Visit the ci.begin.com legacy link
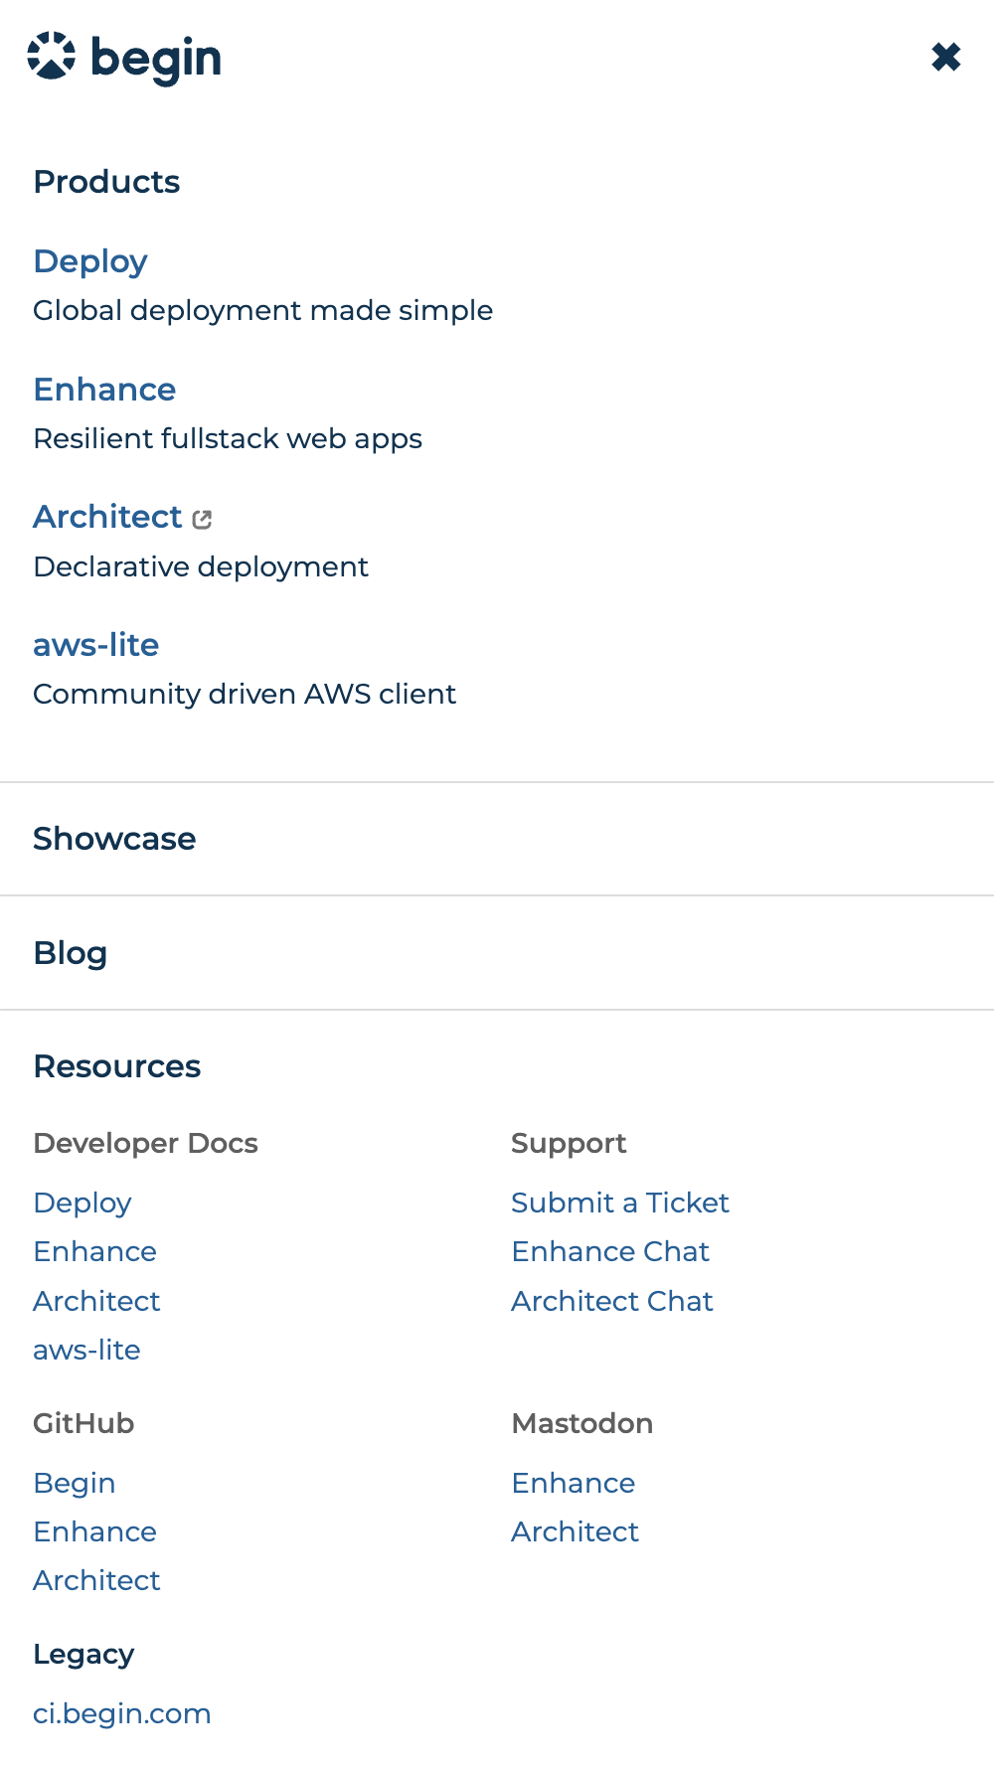Viewport: 994px width, 1769px height. coord(122,1713)
